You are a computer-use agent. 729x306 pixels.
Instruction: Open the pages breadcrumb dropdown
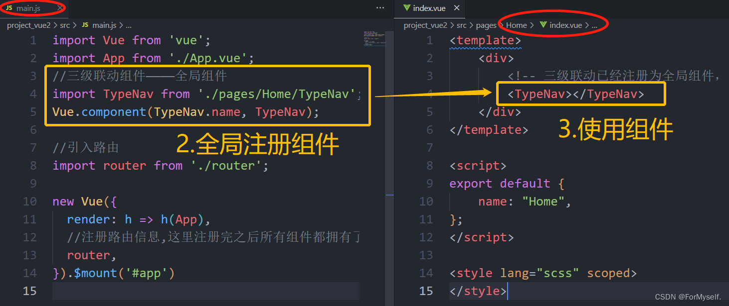coord(486,24)
